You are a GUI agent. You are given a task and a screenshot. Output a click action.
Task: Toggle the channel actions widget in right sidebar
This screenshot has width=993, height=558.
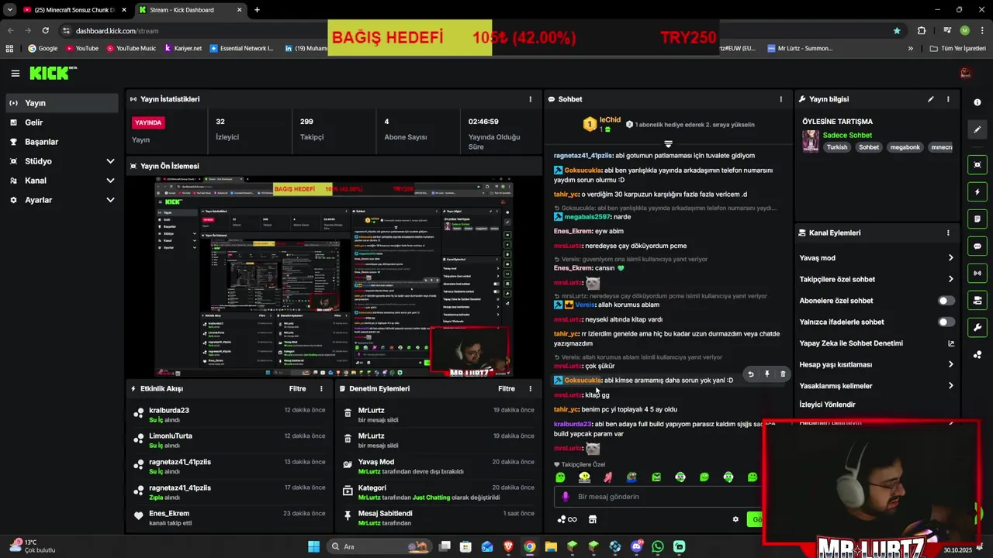[977, 300]
